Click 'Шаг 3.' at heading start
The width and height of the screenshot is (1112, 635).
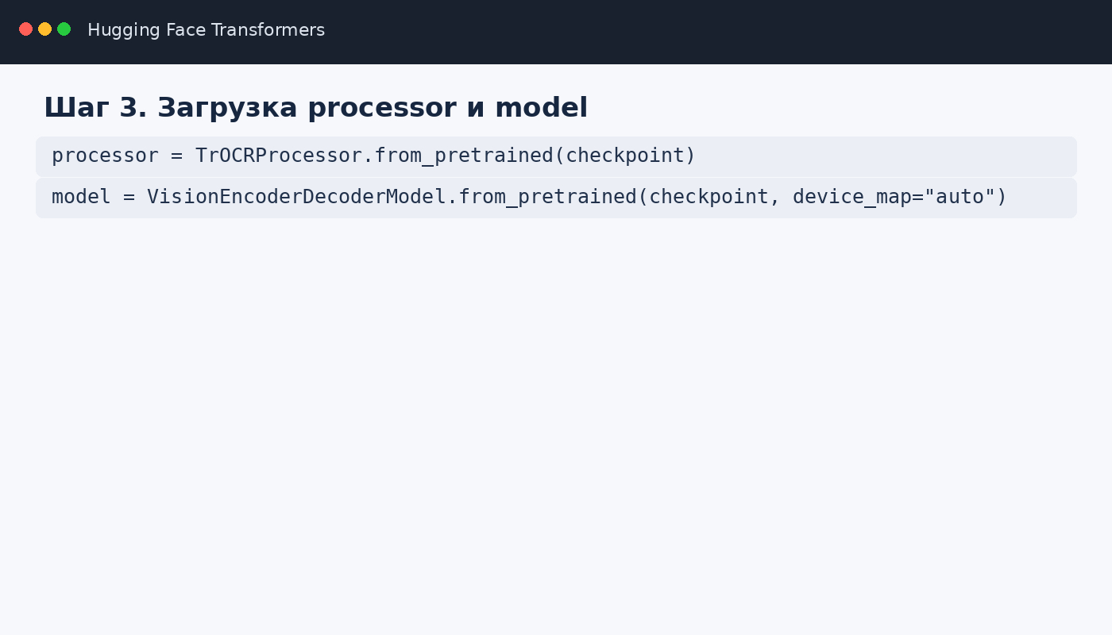tap(95, 107)
